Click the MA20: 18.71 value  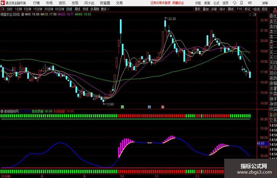pyautogui.click(x=66, y=14)
